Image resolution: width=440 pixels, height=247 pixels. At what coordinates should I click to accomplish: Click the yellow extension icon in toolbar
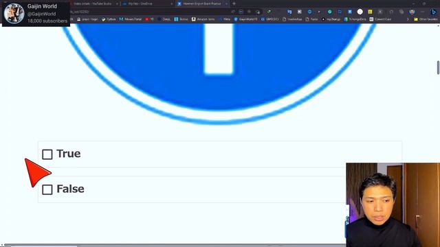pos(370,12)
